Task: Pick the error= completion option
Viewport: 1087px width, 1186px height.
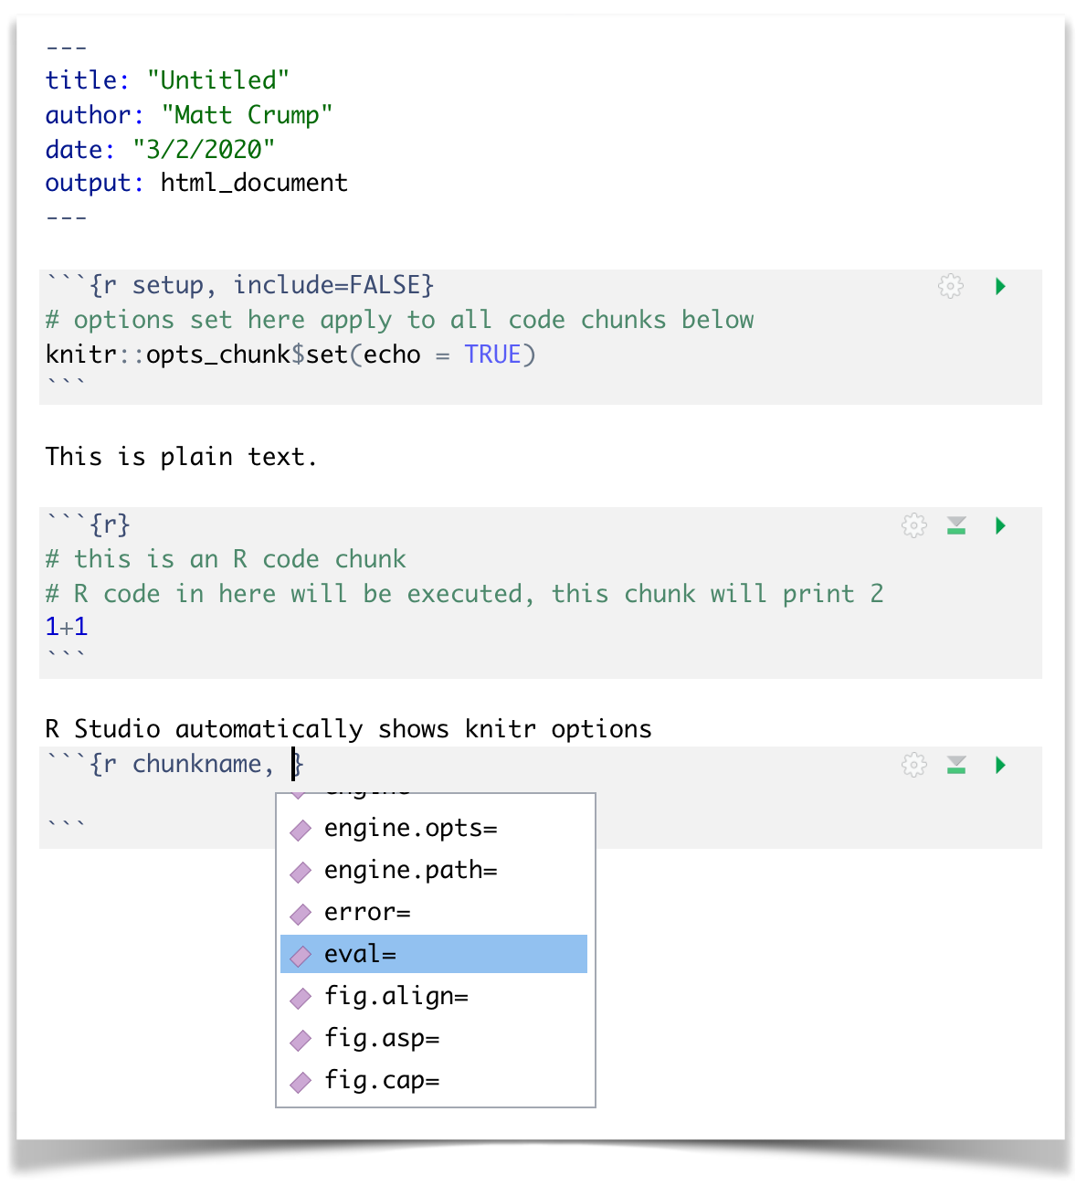Action: click(x=434, y=913)
